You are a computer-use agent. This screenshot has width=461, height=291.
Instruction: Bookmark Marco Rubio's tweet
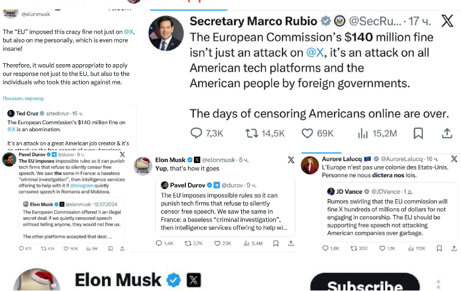tap(419, 133)
